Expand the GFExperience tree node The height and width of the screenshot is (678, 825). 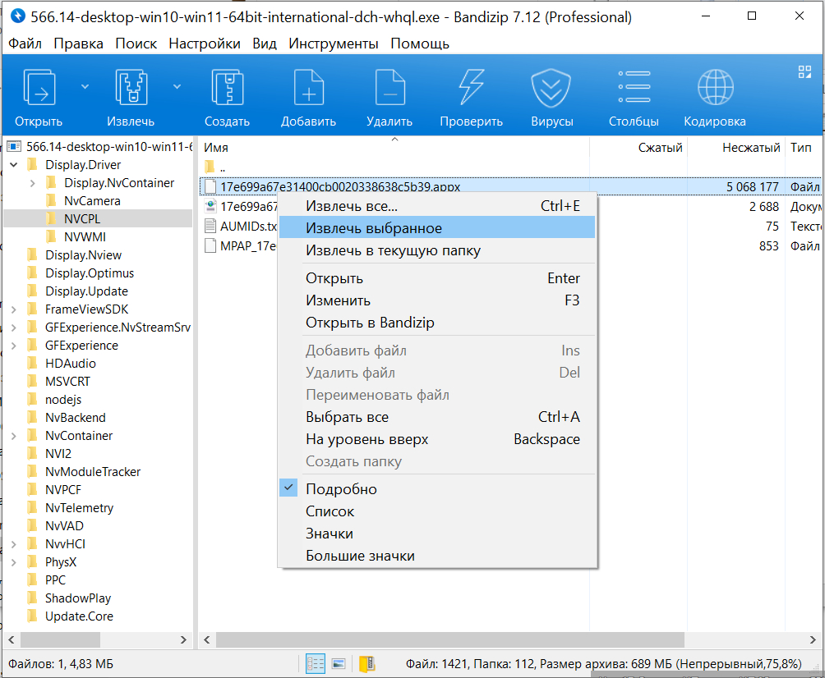(x=14, y=346)
